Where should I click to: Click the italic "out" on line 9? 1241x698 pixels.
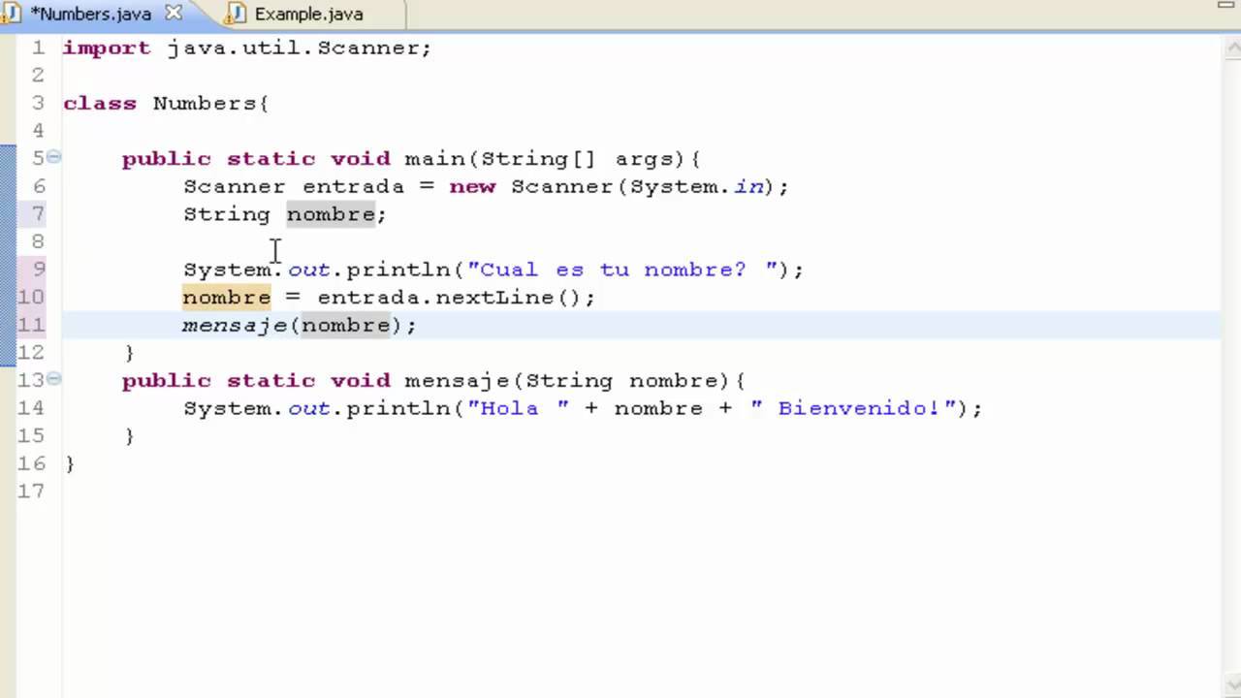(309, 270)
